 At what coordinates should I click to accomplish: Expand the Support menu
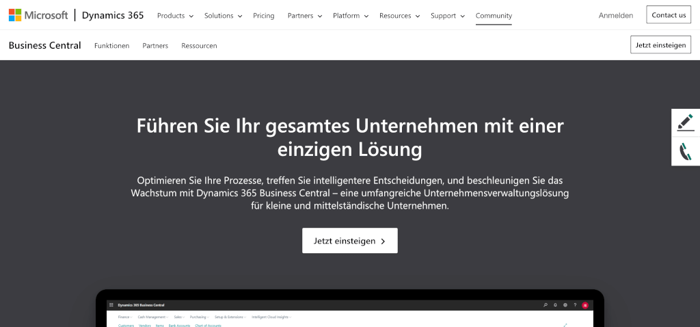tap(448, 16)
